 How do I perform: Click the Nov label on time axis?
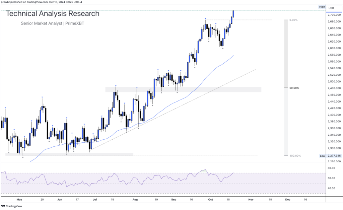(251, 200)
